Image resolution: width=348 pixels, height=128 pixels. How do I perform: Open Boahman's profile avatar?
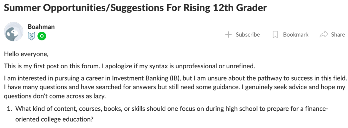(14, 32)
